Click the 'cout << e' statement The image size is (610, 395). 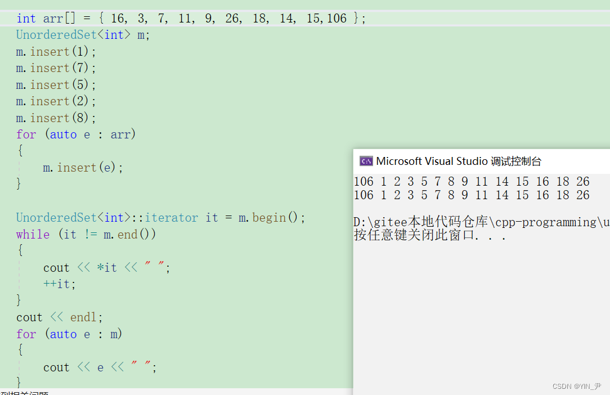100,367
